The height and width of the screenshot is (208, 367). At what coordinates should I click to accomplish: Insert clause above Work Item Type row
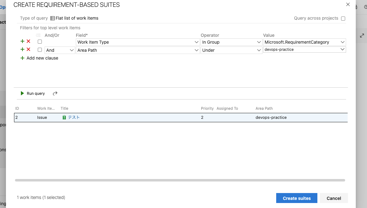tap(22, 41)
